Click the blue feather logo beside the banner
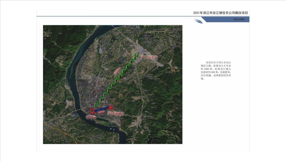286x161 pixels. coord(198,21)
